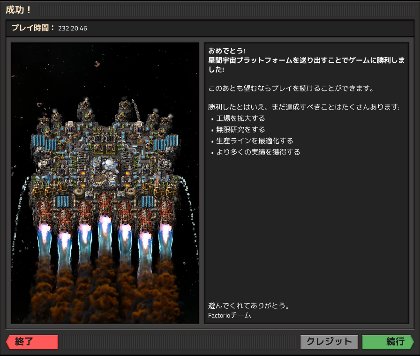Click the 成功！ window title
This screenshot has width=420, height=356.
(19, 10)
